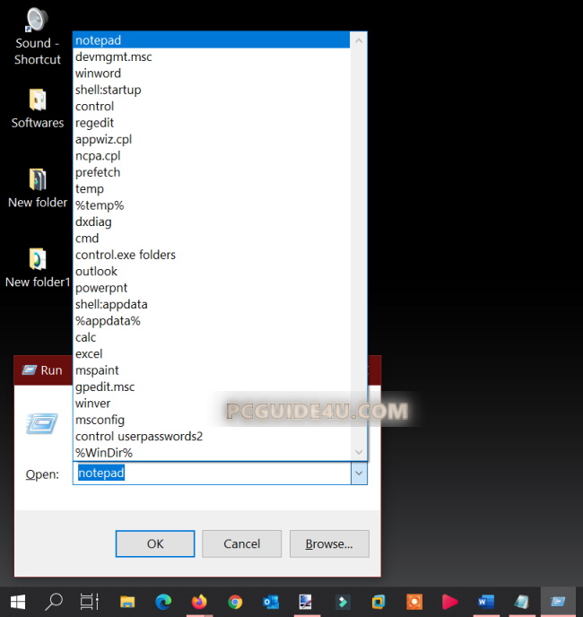Select calc from the list

tap(212, 337)
